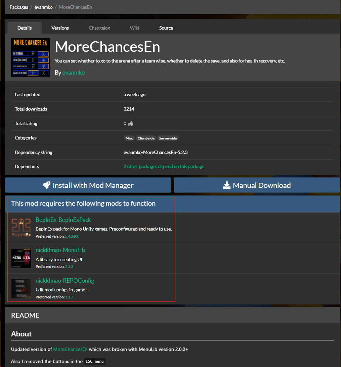This screenshot has height=367, width=341.
Task: Open the BepInEx-BepInExPack dependency link
Action: [x=63, y=220]
